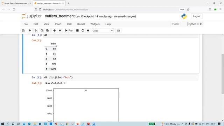The image size is (224, 126).
Task: Click the value 51 in row 1
Action: pyautogui.click(x=55, y=54)
